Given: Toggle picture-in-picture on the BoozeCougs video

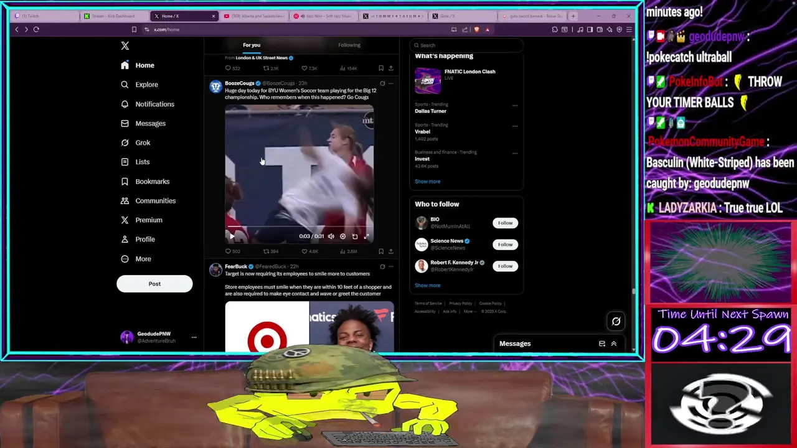Looking at the screenshot, I should 355,236.
